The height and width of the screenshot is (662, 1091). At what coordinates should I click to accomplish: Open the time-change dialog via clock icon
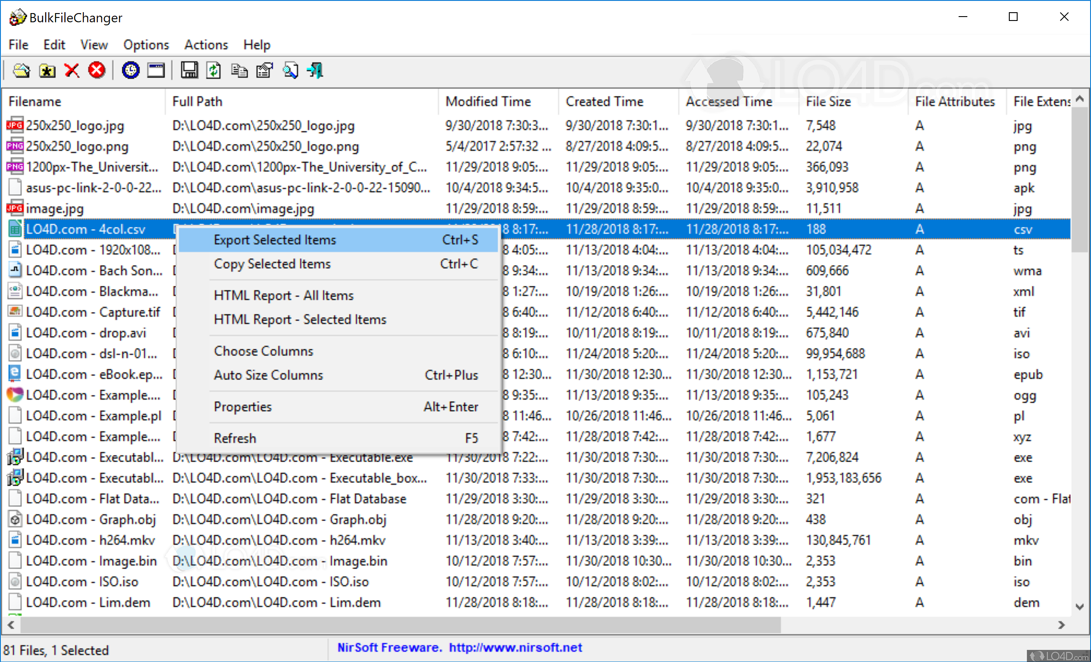[x=130, y=70]
